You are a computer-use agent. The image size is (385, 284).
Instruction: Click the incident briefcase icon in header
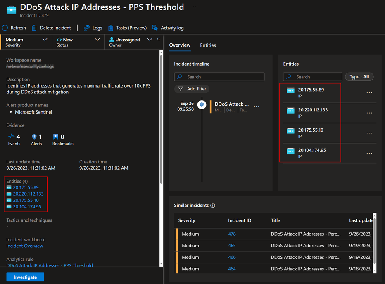(x=11, y=10)
